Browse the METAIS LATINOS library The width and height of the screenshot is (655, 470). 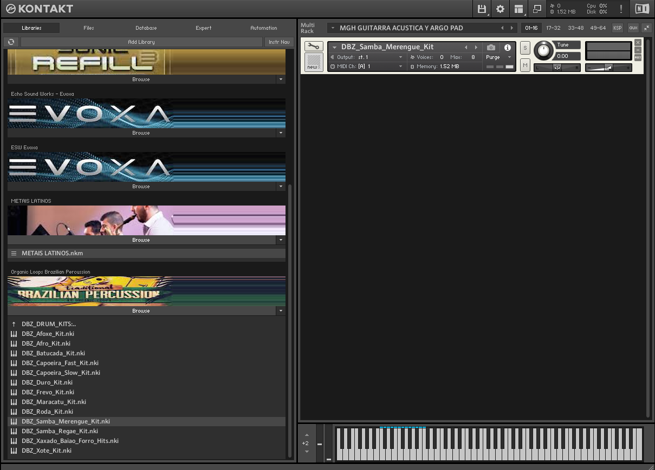(141, 240)
